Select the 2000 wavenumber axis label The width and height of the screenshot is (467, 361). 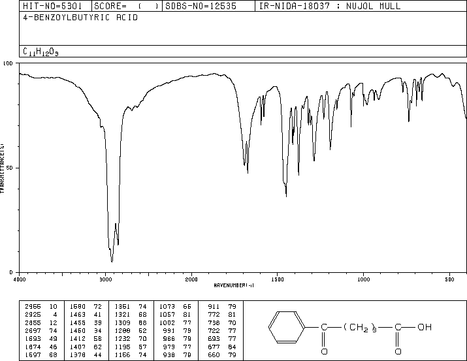(x=191, y=279)
